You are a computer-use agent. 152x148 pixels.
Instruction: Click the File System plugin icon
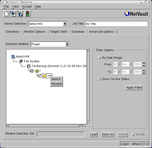[21, 61]
